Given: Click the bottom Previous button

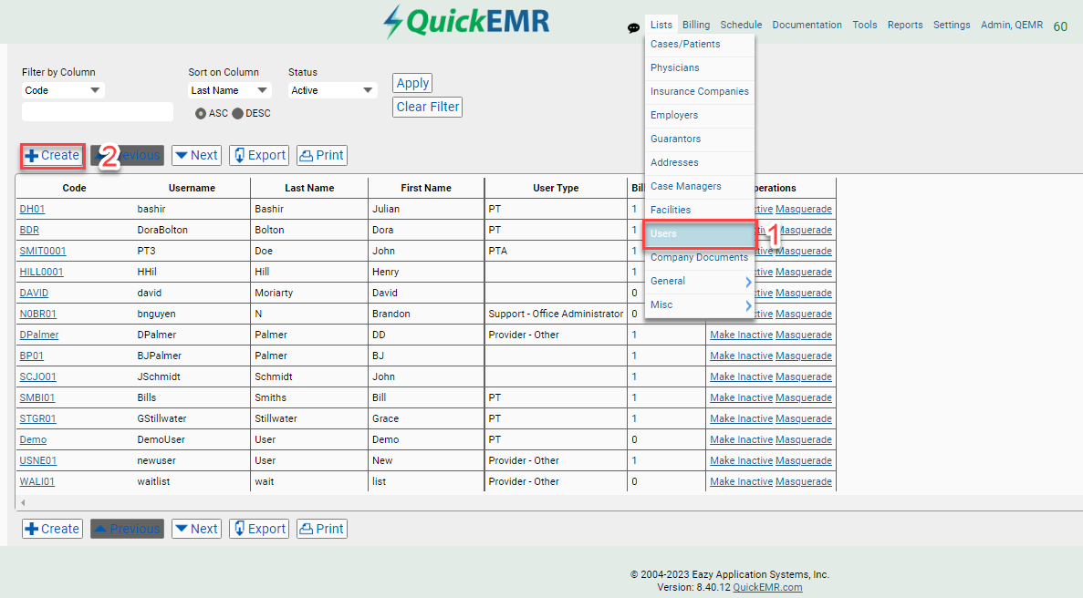Looking at the screenshot, I should 127,529.
